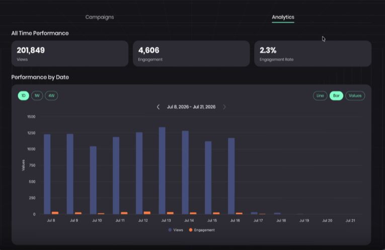
Task: Open the Campaigns tab
Action: (100, 17)
